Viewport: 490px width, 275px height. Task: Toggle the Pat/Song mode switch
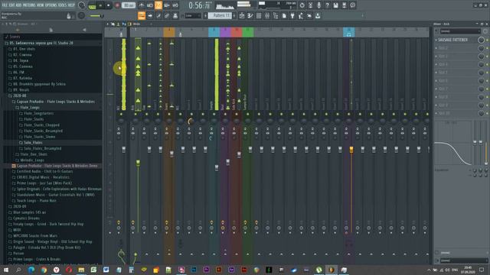(92, 5)
